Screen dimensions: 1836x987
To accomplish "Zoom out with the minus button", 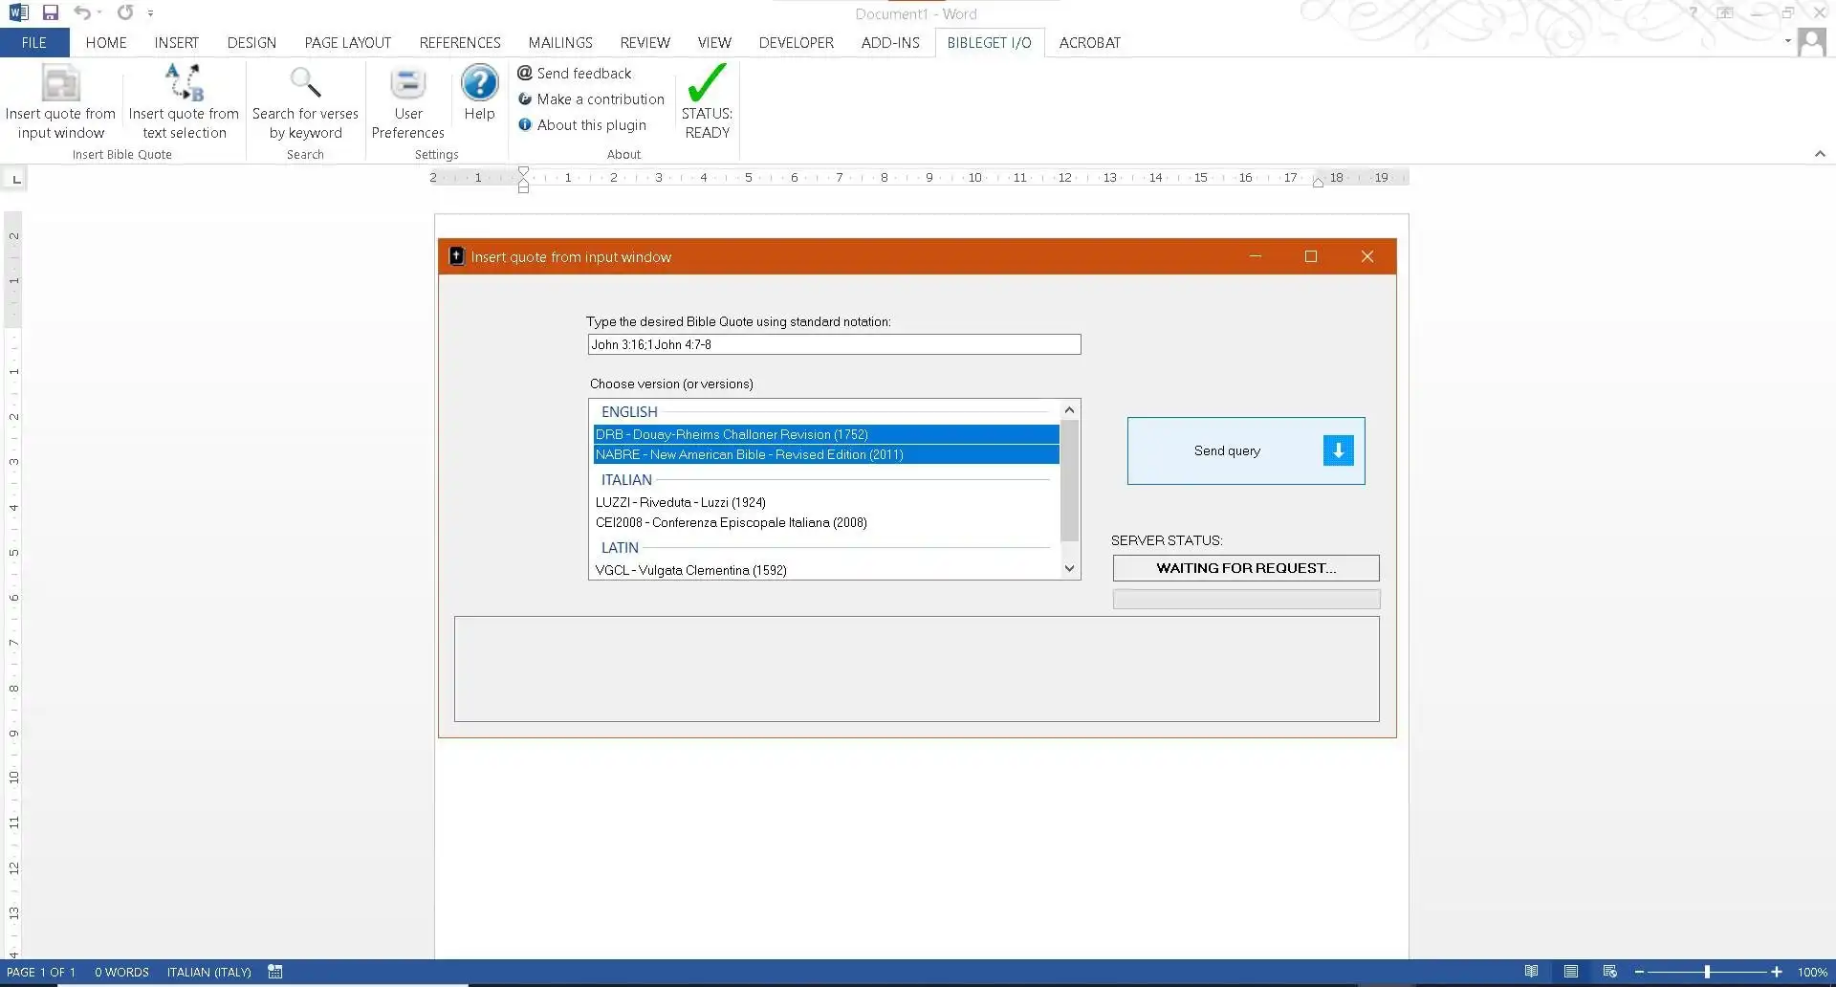I will 1639,972.
